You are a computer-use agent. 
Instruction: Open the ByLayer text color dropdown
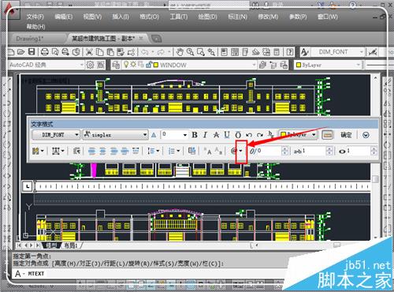point(298,135)
